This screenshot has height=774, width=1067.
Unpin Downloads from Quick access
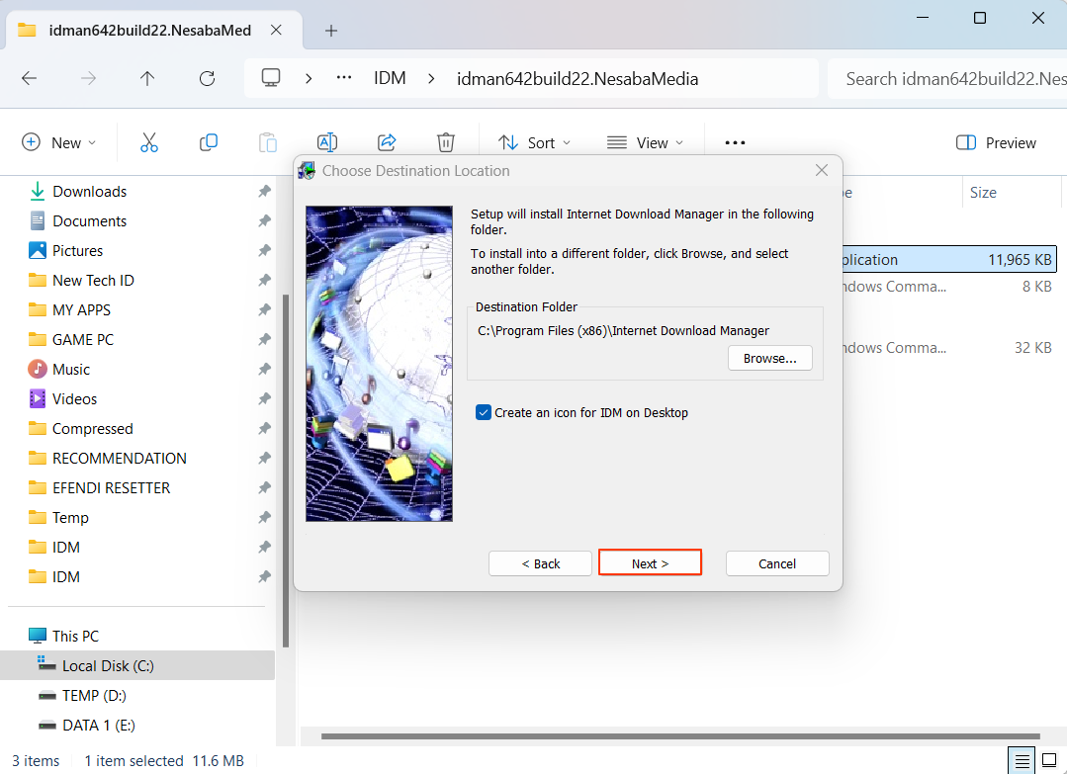coord(265,192)
